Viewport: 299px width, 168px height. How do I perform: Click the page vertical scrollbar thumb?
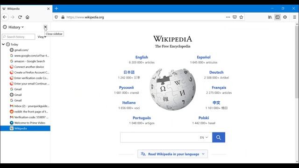click(297, 62)
